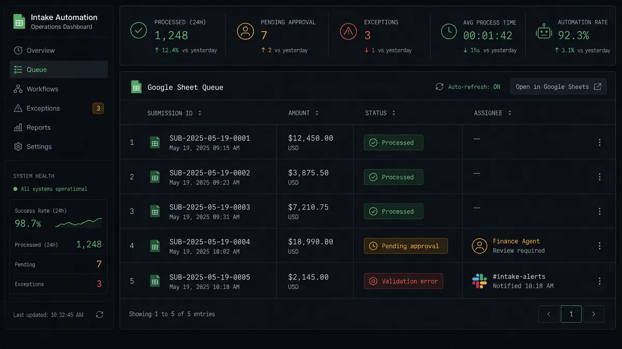The width and height of the screenshot is (622, 349).
Task: Open submission SUB-2025-05-19-0001
Action: click(209, 138)
